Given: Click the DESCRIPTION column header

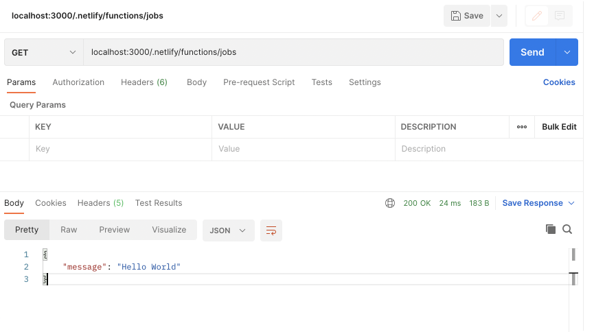Looking at the screenshot, I should pos(429,127).
